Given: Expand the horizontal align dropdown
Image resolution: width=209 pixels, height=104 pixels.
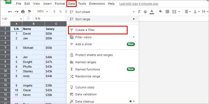Looking at the screenshot, I should (188, 12).
